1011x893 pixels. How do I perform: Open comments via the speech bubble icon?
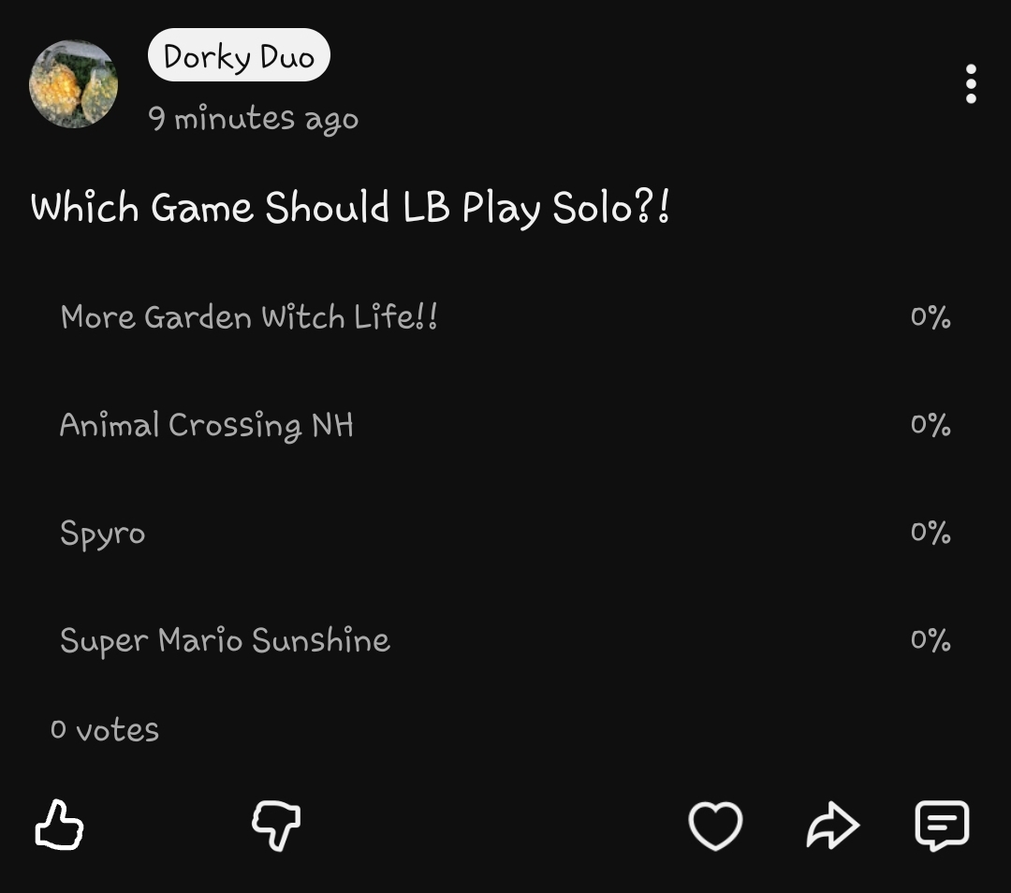(x=941, y=826)
